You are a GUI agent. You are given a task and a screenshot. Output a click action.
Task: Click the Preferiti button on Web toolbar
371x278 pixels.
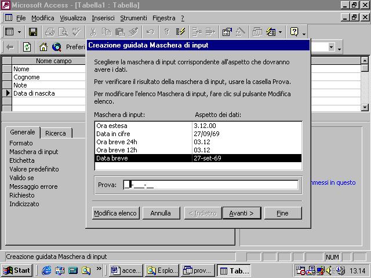pos(75,47)
